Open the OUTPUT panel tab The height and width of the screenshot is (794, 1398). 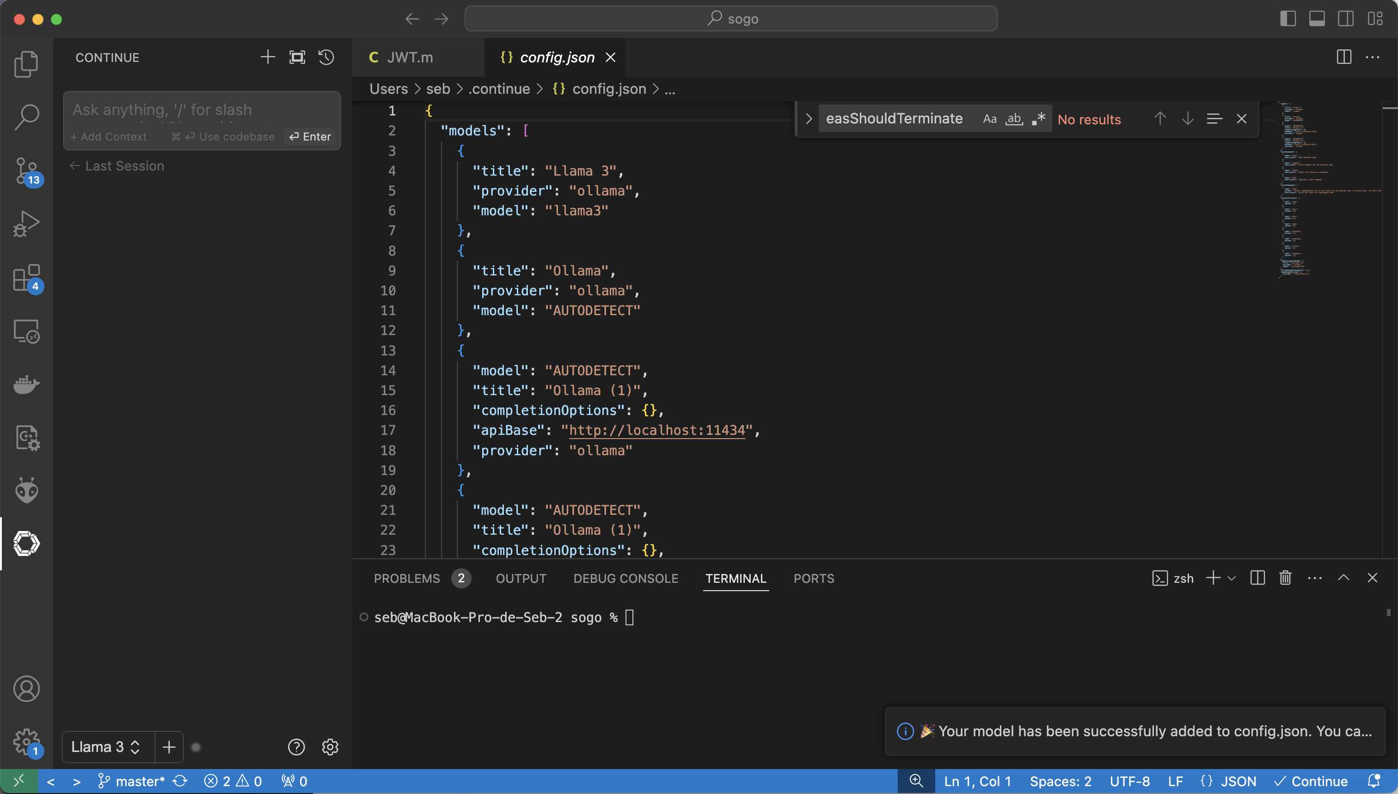pos(521,578)
